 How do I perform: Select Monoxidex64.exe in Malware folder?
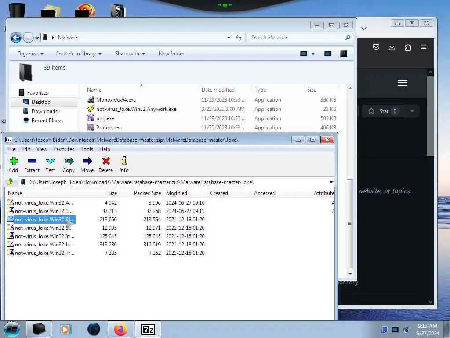pos(116,100)
